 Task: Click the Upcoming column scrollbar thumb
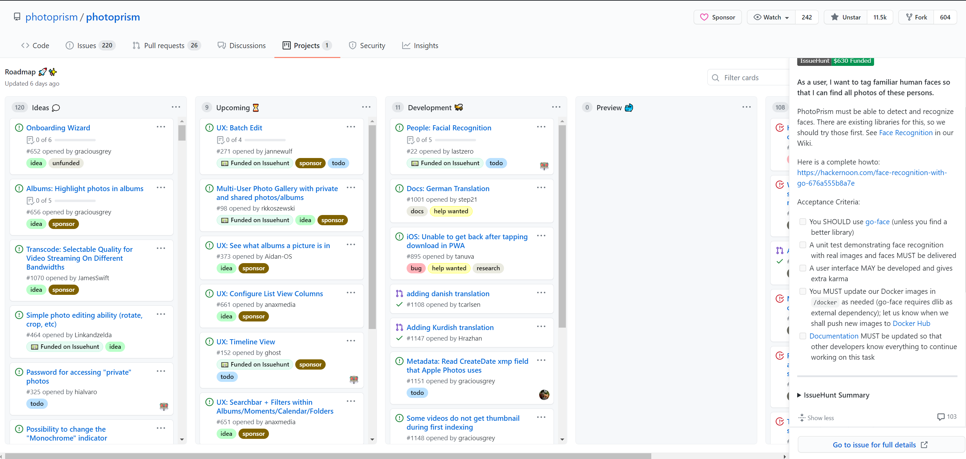[x=372, y=227]
